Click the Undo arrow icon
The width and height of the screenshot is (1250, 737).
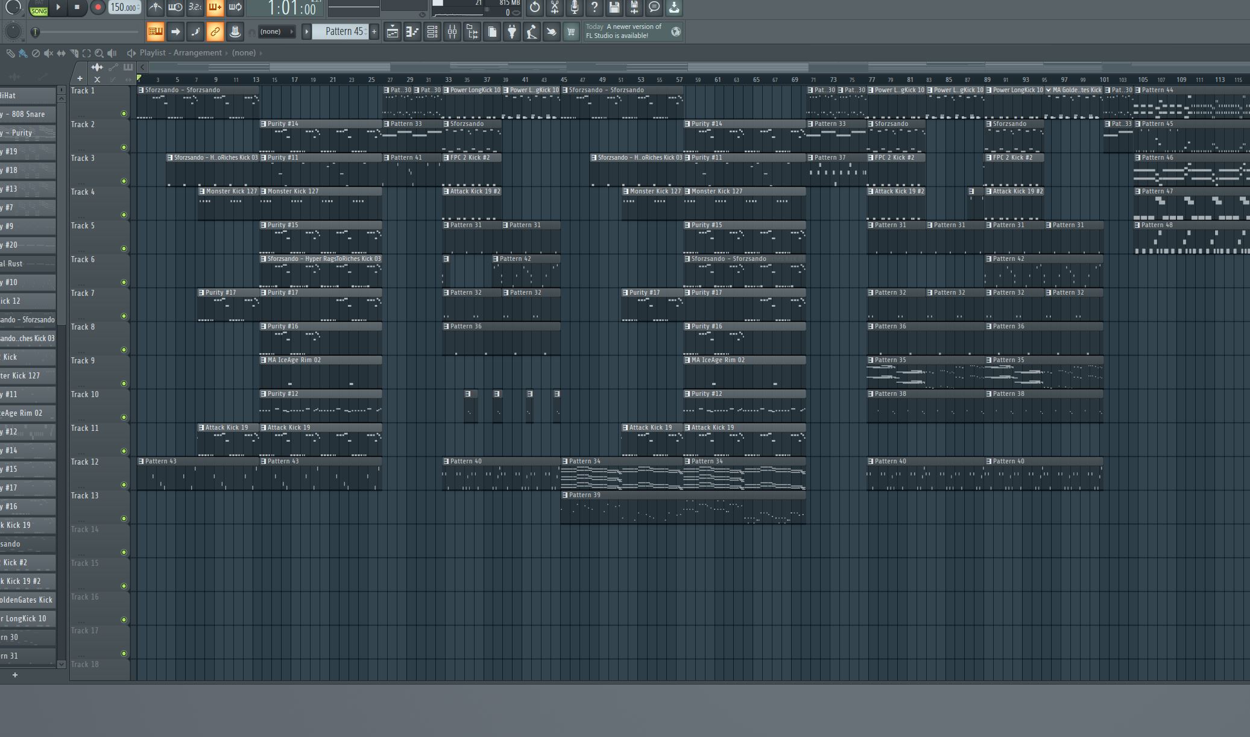[x=535, y=8]
